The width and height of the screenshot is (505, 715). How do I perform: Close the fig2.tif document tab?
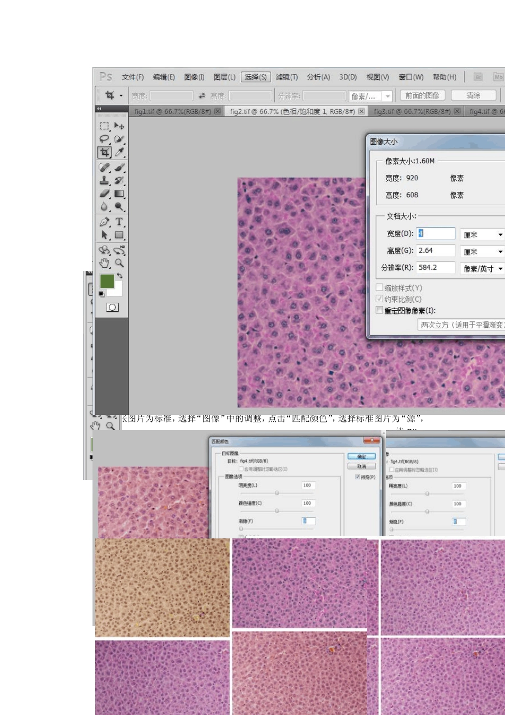pyautogui.click(x=361, y=111)
